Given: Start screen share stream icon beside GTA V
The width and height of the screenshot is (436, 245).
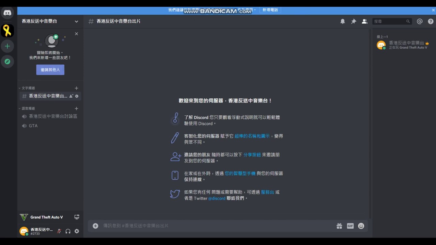Looking at the screenshot, I should 77,217.
